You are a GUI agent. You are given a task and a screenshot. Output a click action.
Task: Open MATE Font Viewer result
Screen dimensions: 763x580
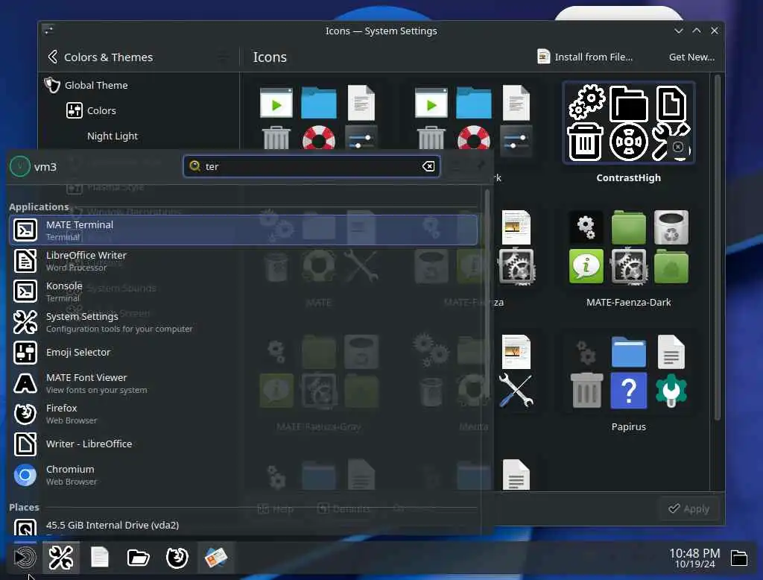243,382
